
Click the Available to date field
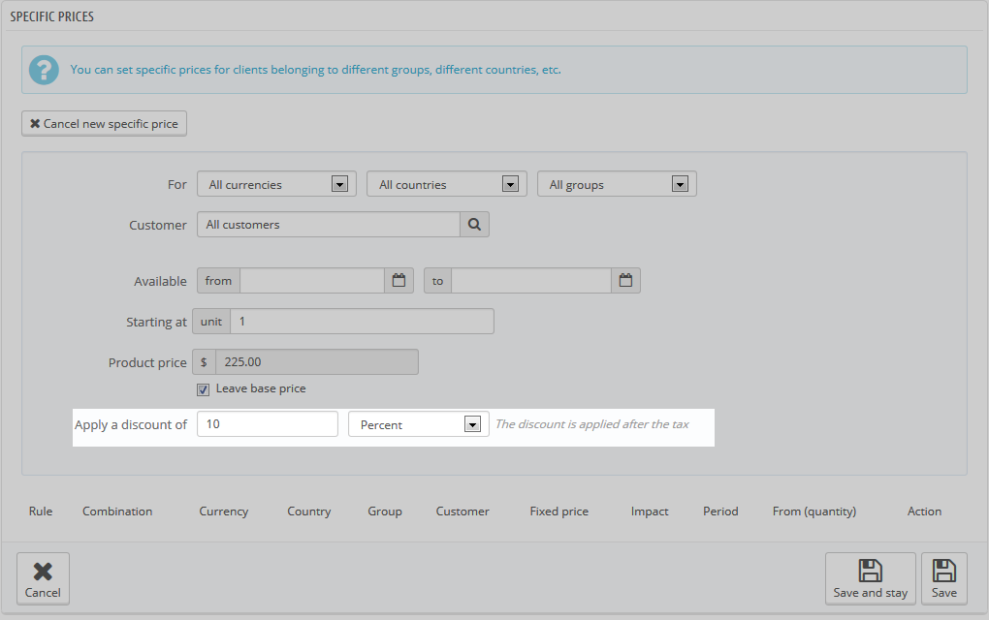530,281
